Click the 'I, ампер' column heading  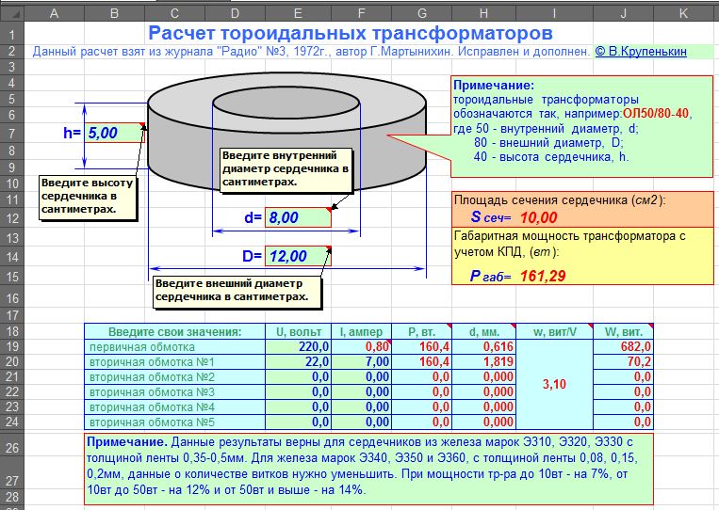tap(361, 331)
